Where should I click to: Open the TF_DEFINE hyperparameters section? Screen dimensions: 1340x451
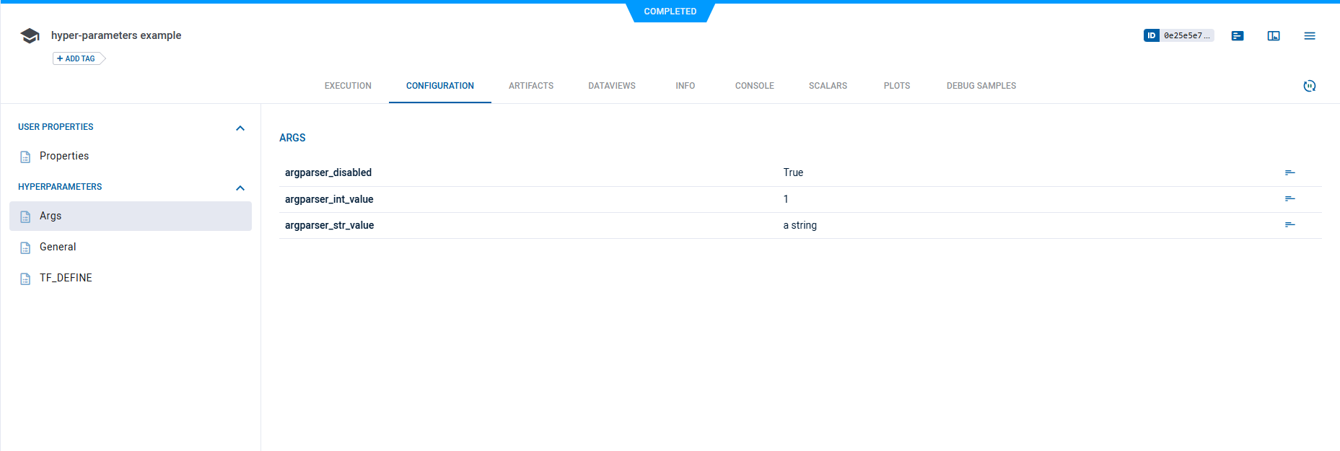pyautogui.click(x=66, y=278)
